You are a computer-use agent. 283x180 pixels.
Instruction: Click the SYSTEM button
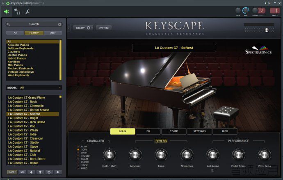click(103, 28)
